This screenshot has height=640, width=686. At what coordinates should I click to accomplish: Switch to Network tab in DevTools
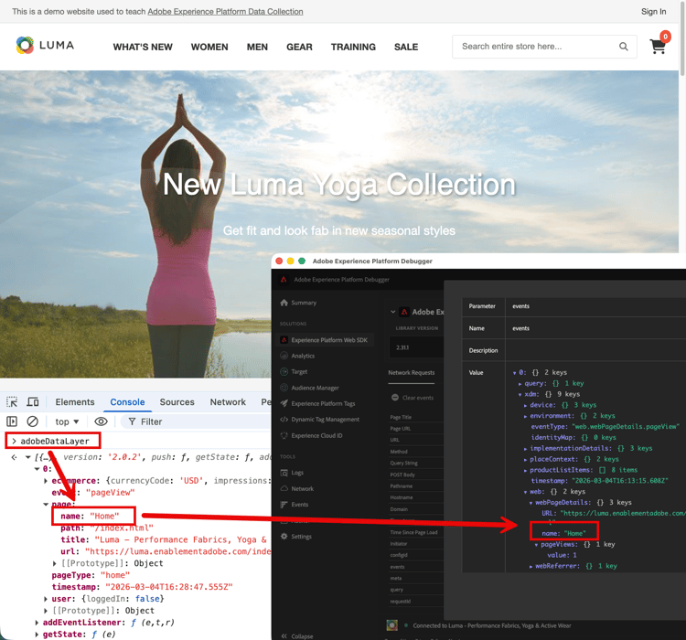click(x=228, y=402)
